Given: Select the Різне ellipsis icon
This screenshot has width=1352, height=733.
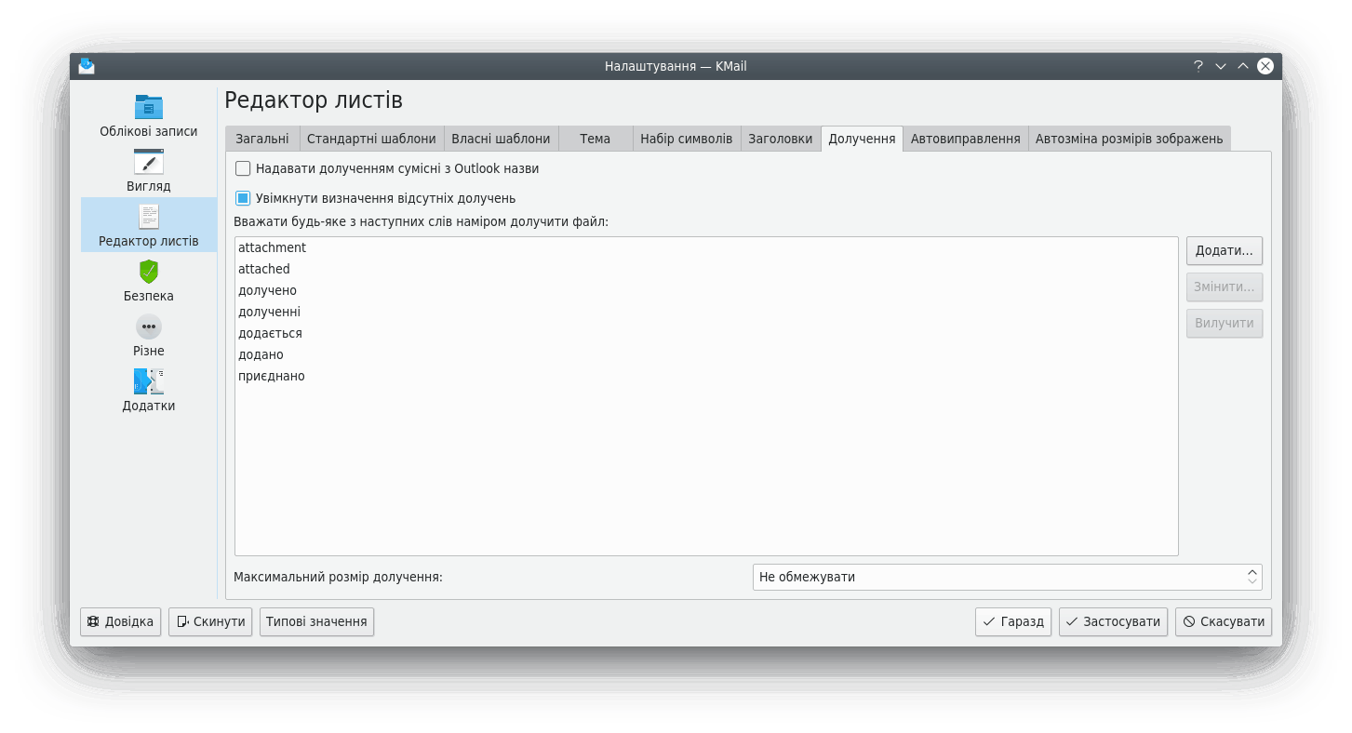Looking at the screenshot, I should point(148,327).
